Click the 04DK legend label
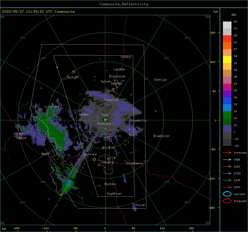Viewport: 248px width, 232px height. [x=237, y=160]
